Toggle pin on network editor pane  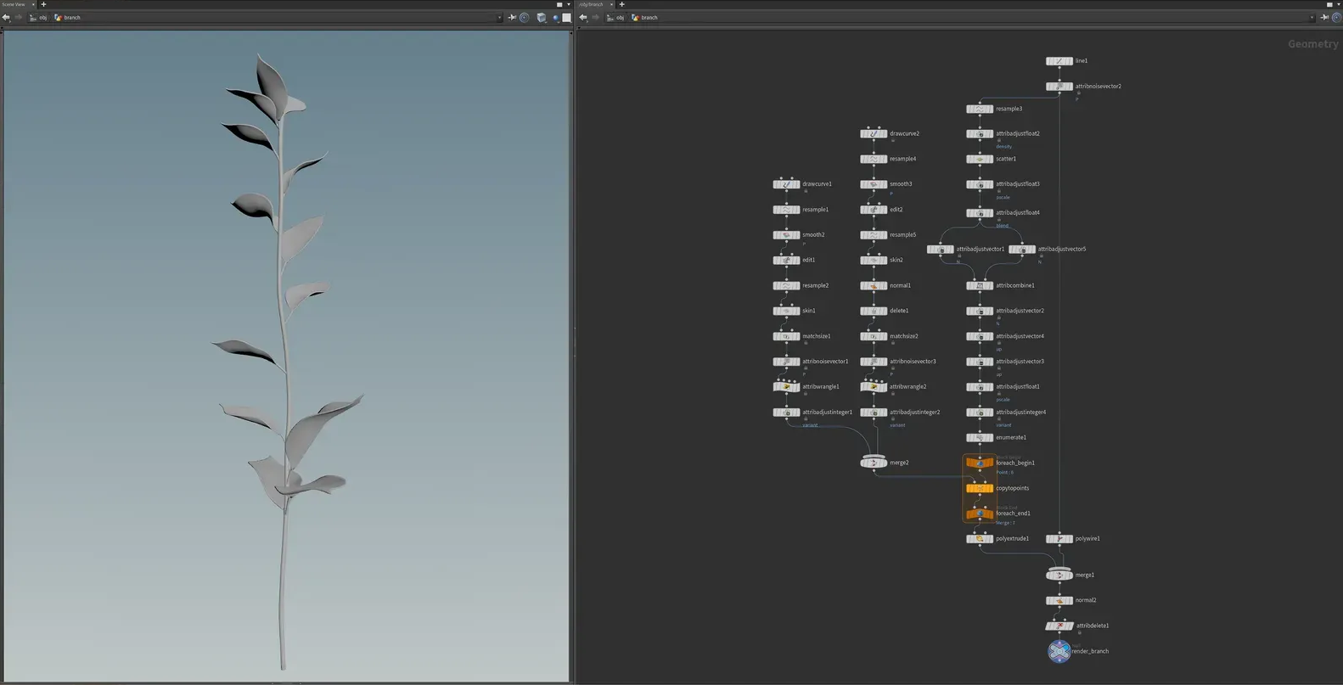[x=1324, y=17]
